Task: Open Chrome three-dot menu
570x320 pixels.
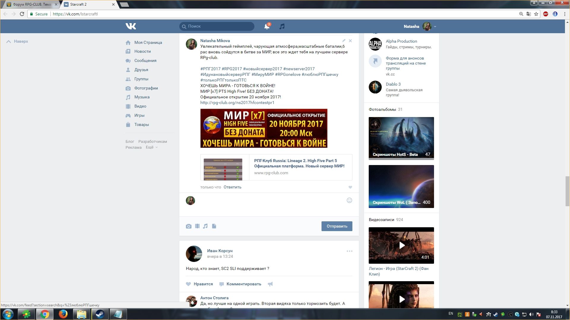Action: pyautogui.click(x=565, y=14)
